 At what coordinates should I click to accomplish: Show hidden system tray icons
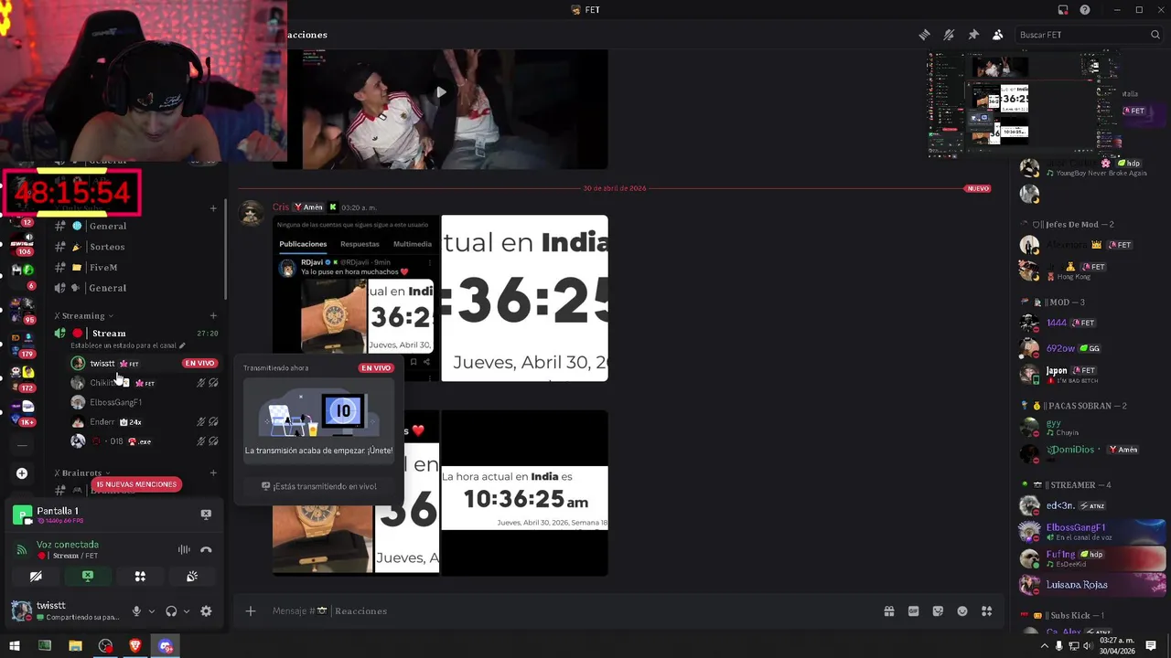tap(1045, 646)
